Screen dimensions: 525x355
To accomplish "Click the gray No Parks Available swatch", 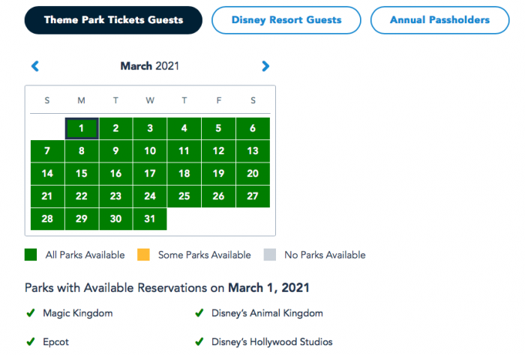I will (270, 255).
